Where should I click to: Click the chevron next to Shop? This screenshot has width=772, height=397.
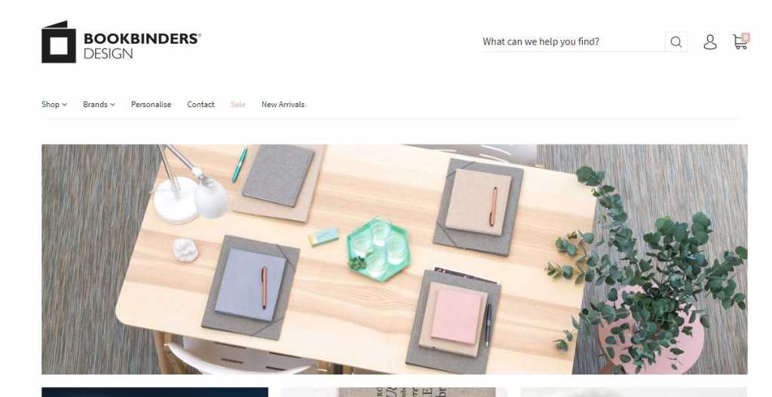coord(65,105)
